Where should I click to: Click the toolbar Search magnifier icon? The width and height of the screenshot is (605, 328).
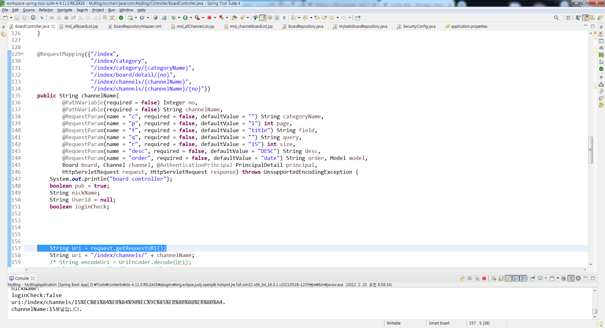pyautogui.click(x=556, y=18)
